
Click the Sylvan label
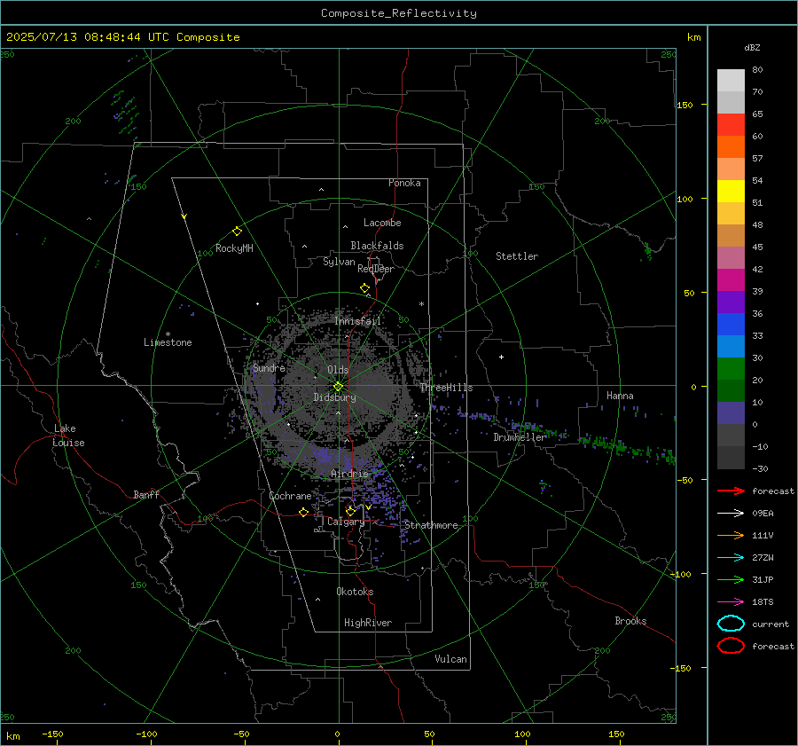[339, 262]
